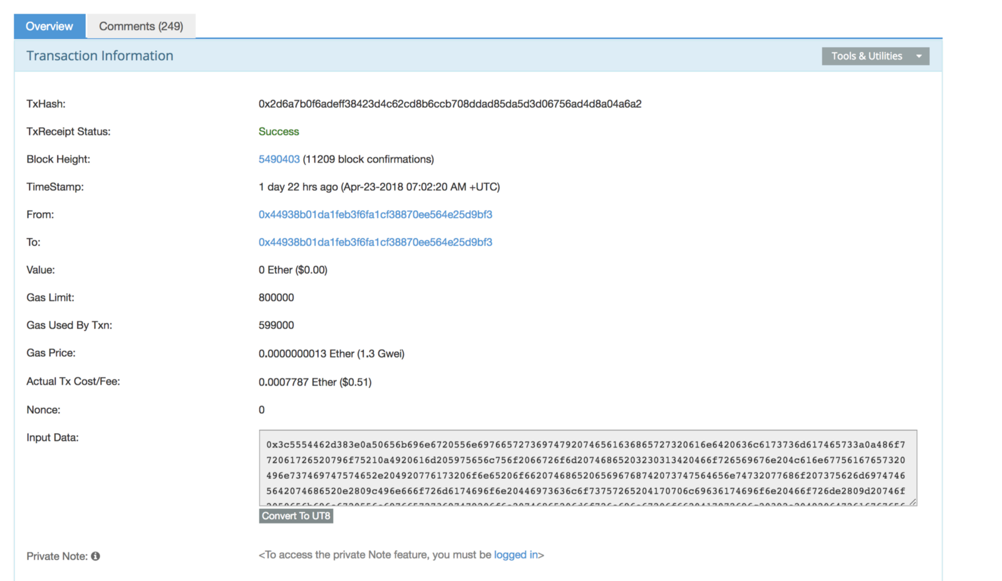Select the transaction hash value text

[450, 104]
